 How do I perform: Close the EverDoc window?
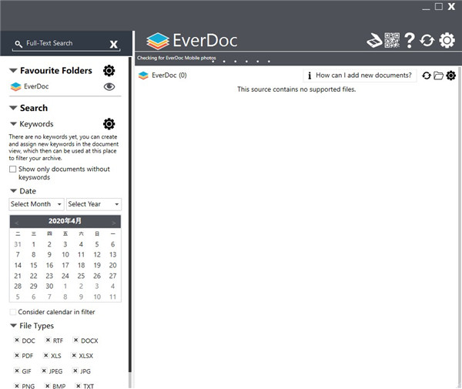point(451,6)
